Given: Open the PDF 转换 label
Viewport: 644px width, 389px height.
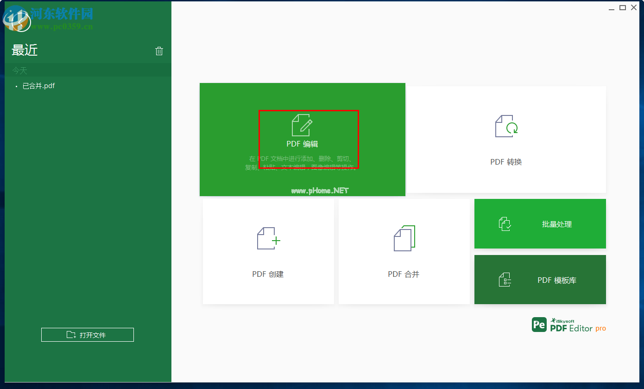Looking at the screenshot, I should (x=506, y=162).
